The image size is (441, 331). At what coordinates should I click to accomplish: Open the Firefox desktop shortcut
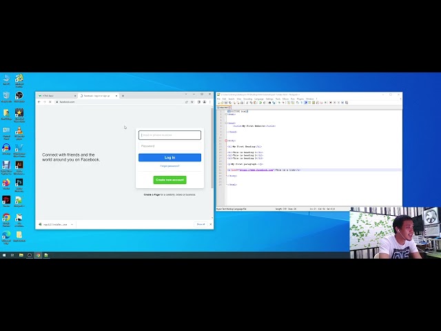pyautogui.click(x=6, y=184)
